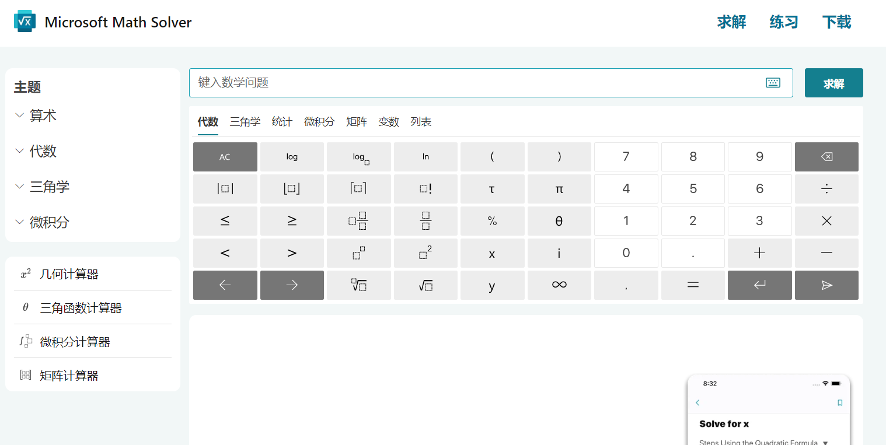Insert the variable y key
This screenshot has height=445, width=886.
tap(492, 285)
